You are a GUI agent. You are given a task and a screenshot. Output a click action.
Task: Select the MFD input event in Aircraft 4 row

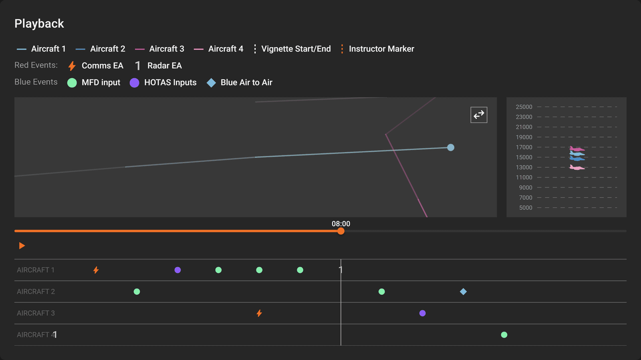click(504, 335)
